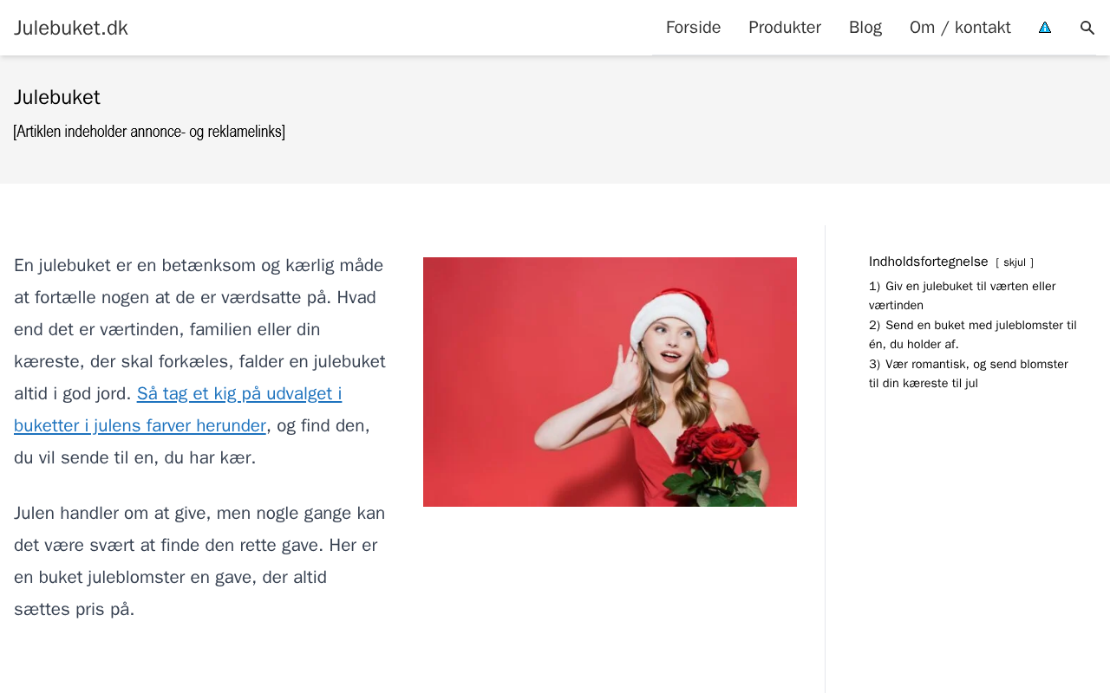The height and width of the screenshot is (693, 1110).
Task: Go to the Forside page
Action: pyautogui.click(x=693, y=28)
